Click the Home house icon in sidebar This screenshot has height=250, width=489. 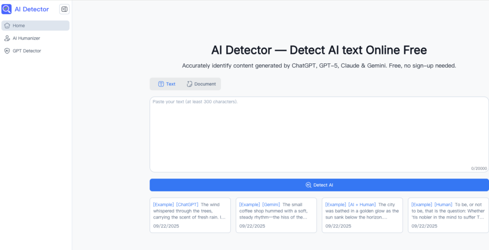point(7,26)
